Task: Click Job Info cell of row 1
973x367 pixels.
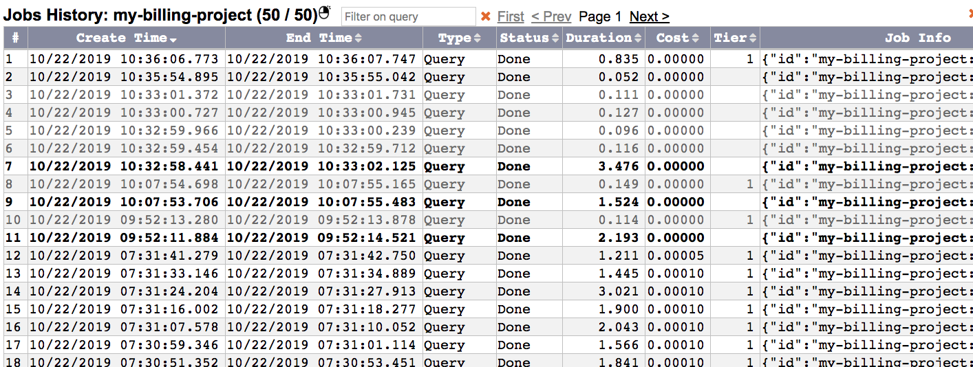Action: click(867, 59)
